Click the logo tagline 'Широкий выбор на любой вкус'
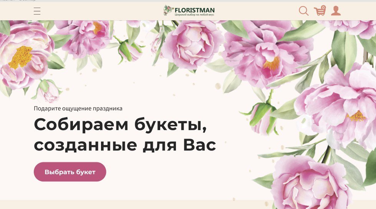Screen dimensions: 376x209 pyautogui.click(x=194, y=15)
